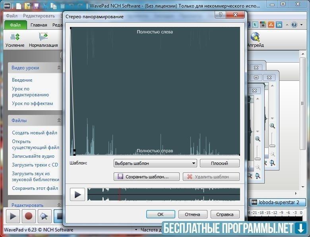310x237 pixels.
Task: Click the Апгрейд globe-and-key icon
Action: [255, 37]
